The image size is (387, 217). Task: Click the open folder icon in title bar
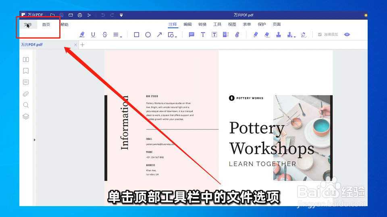pos(52,15)
